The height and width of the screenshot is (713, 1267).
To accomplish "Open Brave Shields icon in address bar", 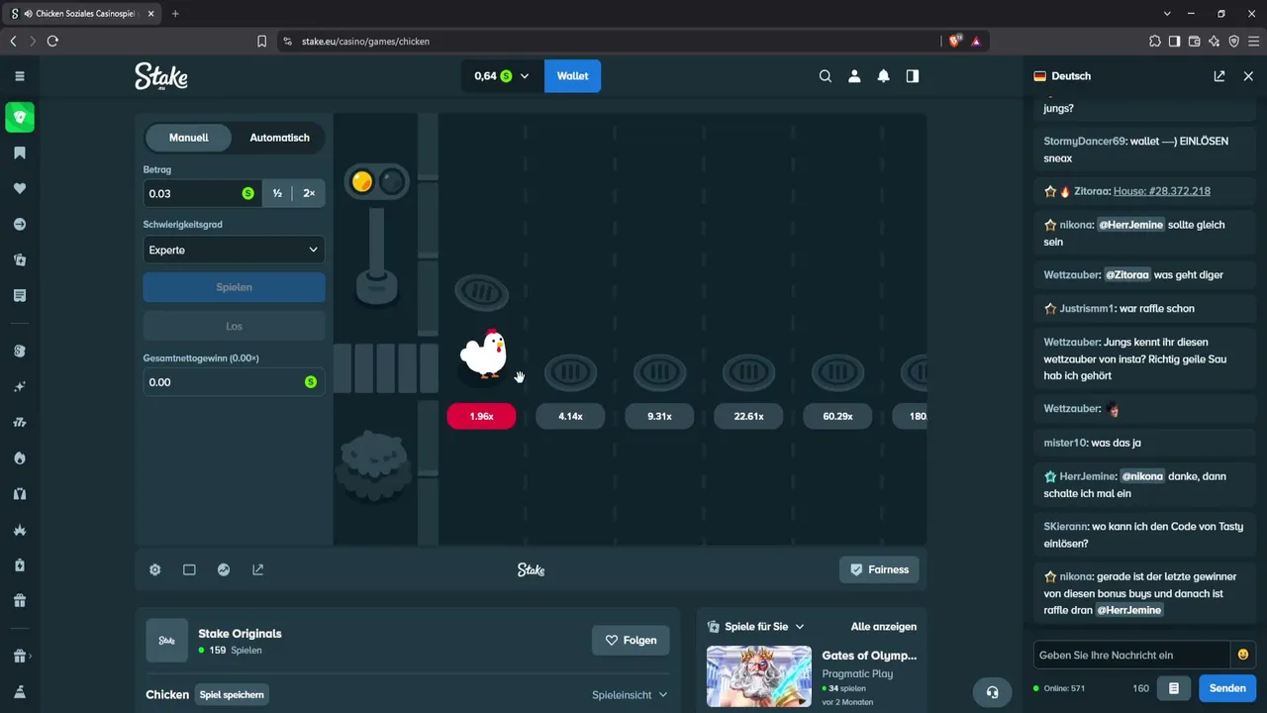I will click(954, 42).
